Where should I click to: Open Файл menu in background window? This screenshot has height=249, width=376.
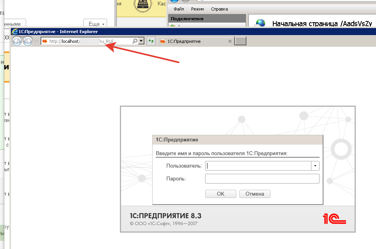click(179, 9)
